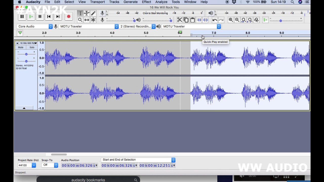Click the track gain slider
This screenshot has height=182, width=324.
(x=26, y=54)
